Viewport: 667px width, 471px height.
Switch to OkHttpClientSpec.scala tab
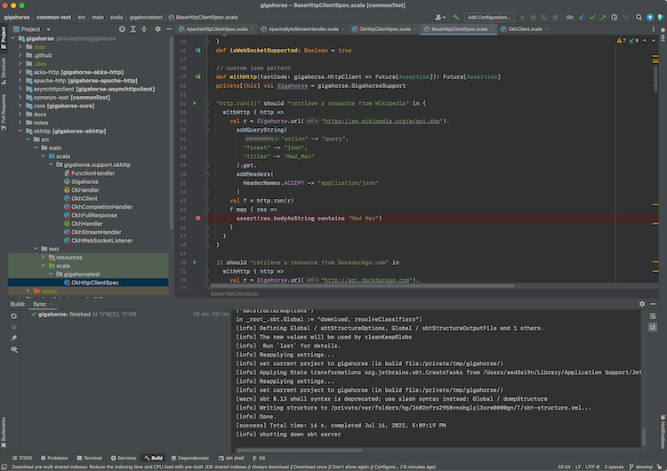pos(384,29)
